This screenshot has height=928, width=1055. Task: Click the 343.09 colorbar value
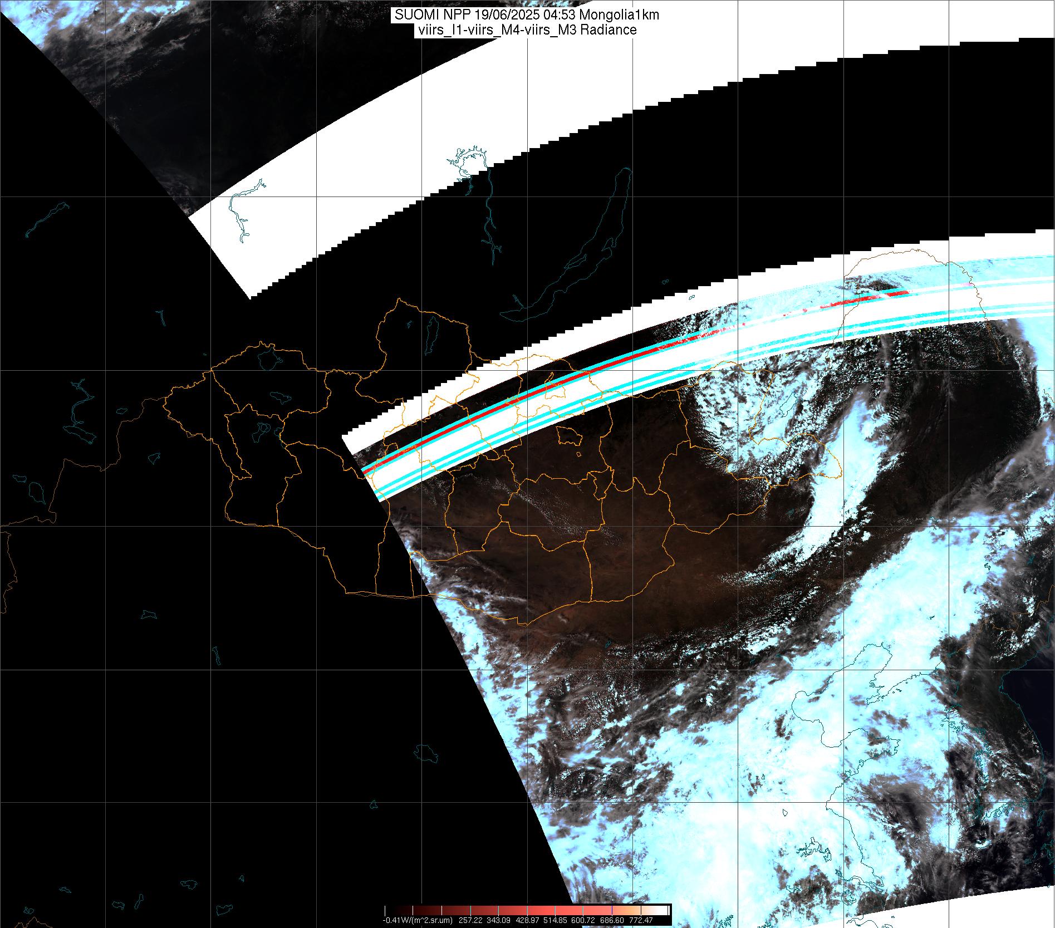[x=498, y=920]
